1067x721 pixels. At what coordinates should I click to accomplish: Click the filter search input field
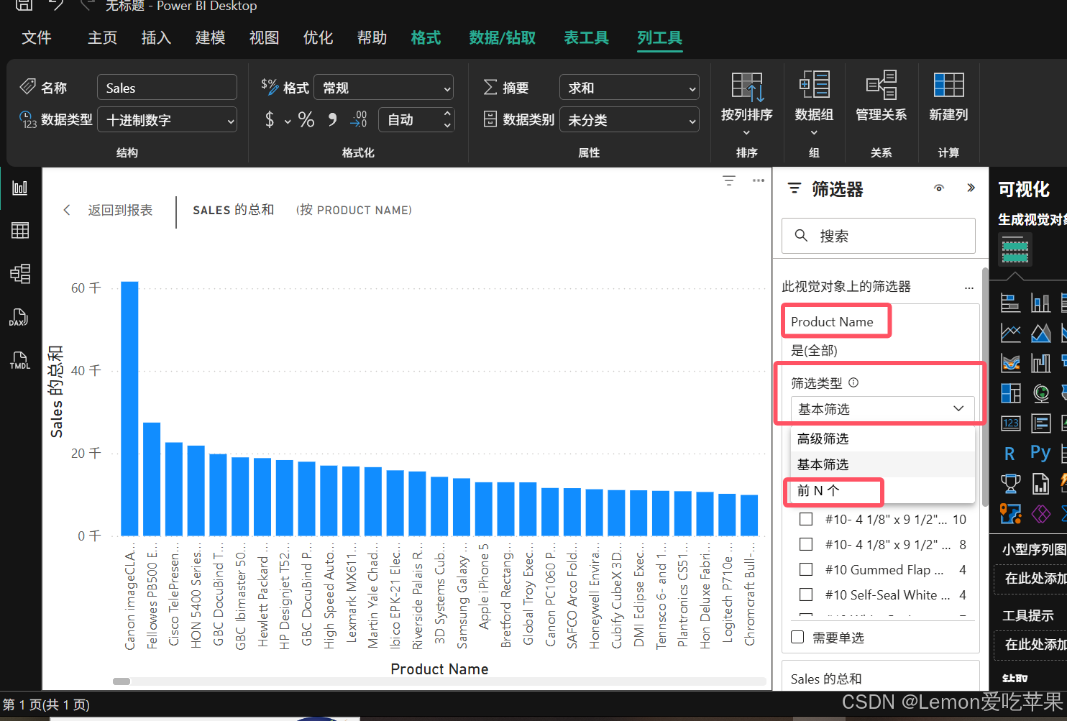(879, 236)
